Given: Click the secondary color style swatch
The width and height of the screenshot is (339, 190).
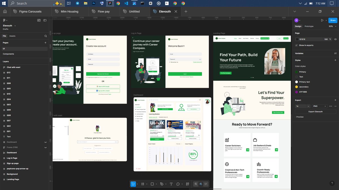Looking at the screenshot, I should pyautogui.click(x=297, y=87).
